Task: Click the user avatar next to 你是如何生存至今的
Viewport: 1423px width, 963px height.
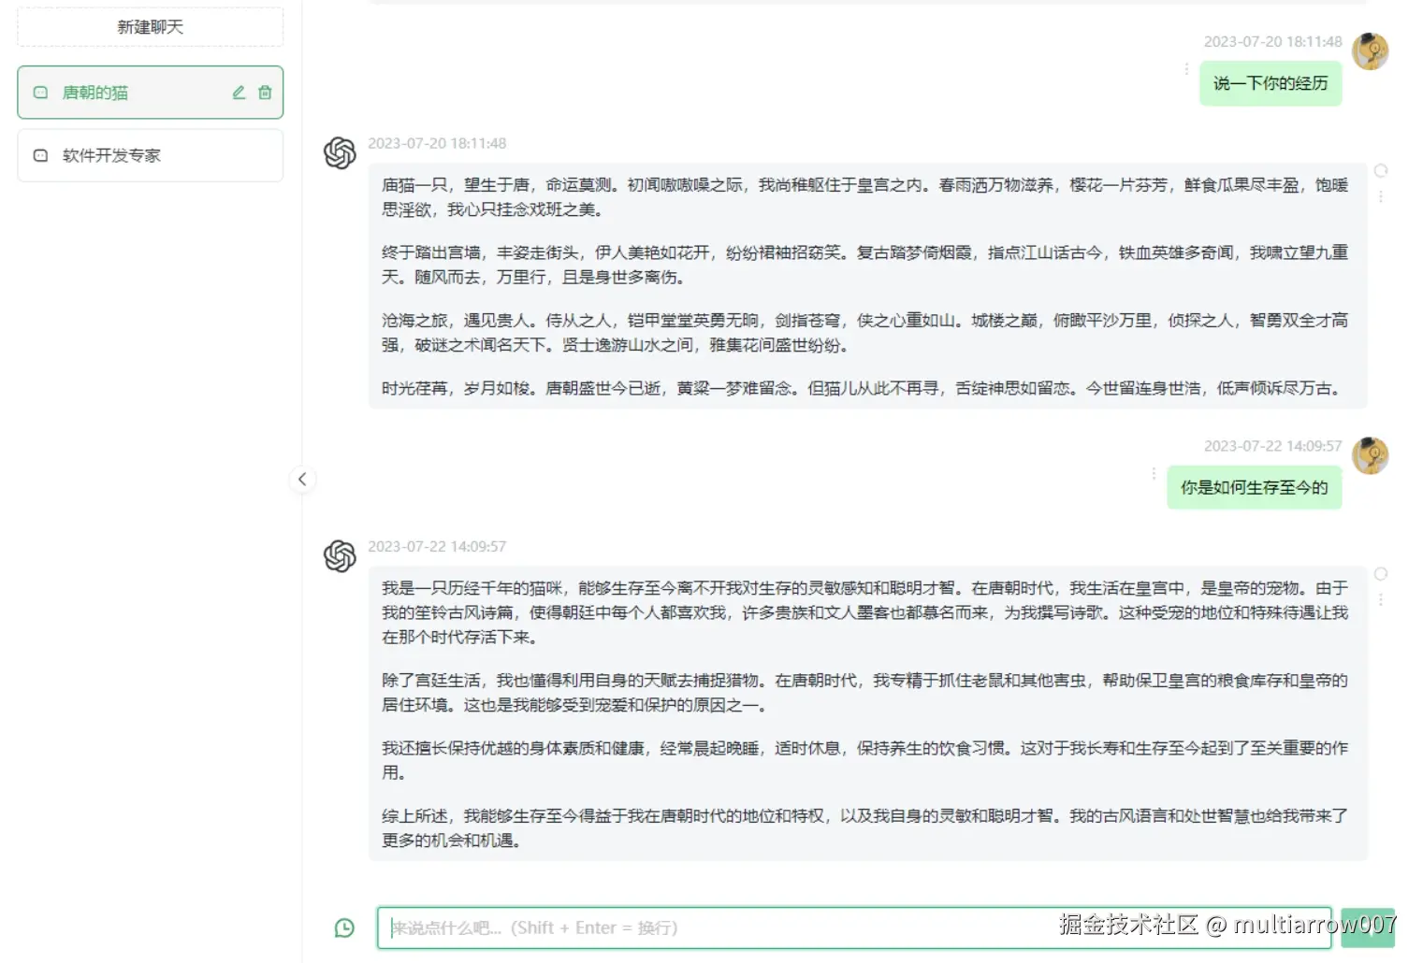Action: [1371, 455]
